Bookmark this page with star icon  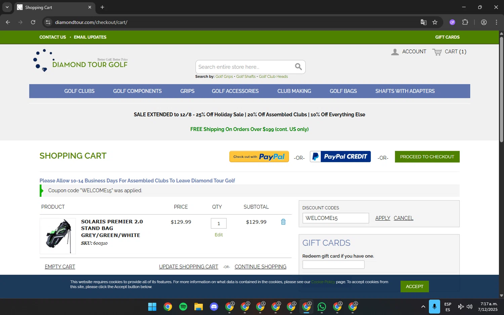[435, 22]
